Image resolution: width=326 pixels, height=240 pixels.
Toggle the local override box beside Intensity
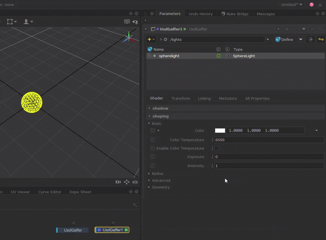[x=152, y=166]
